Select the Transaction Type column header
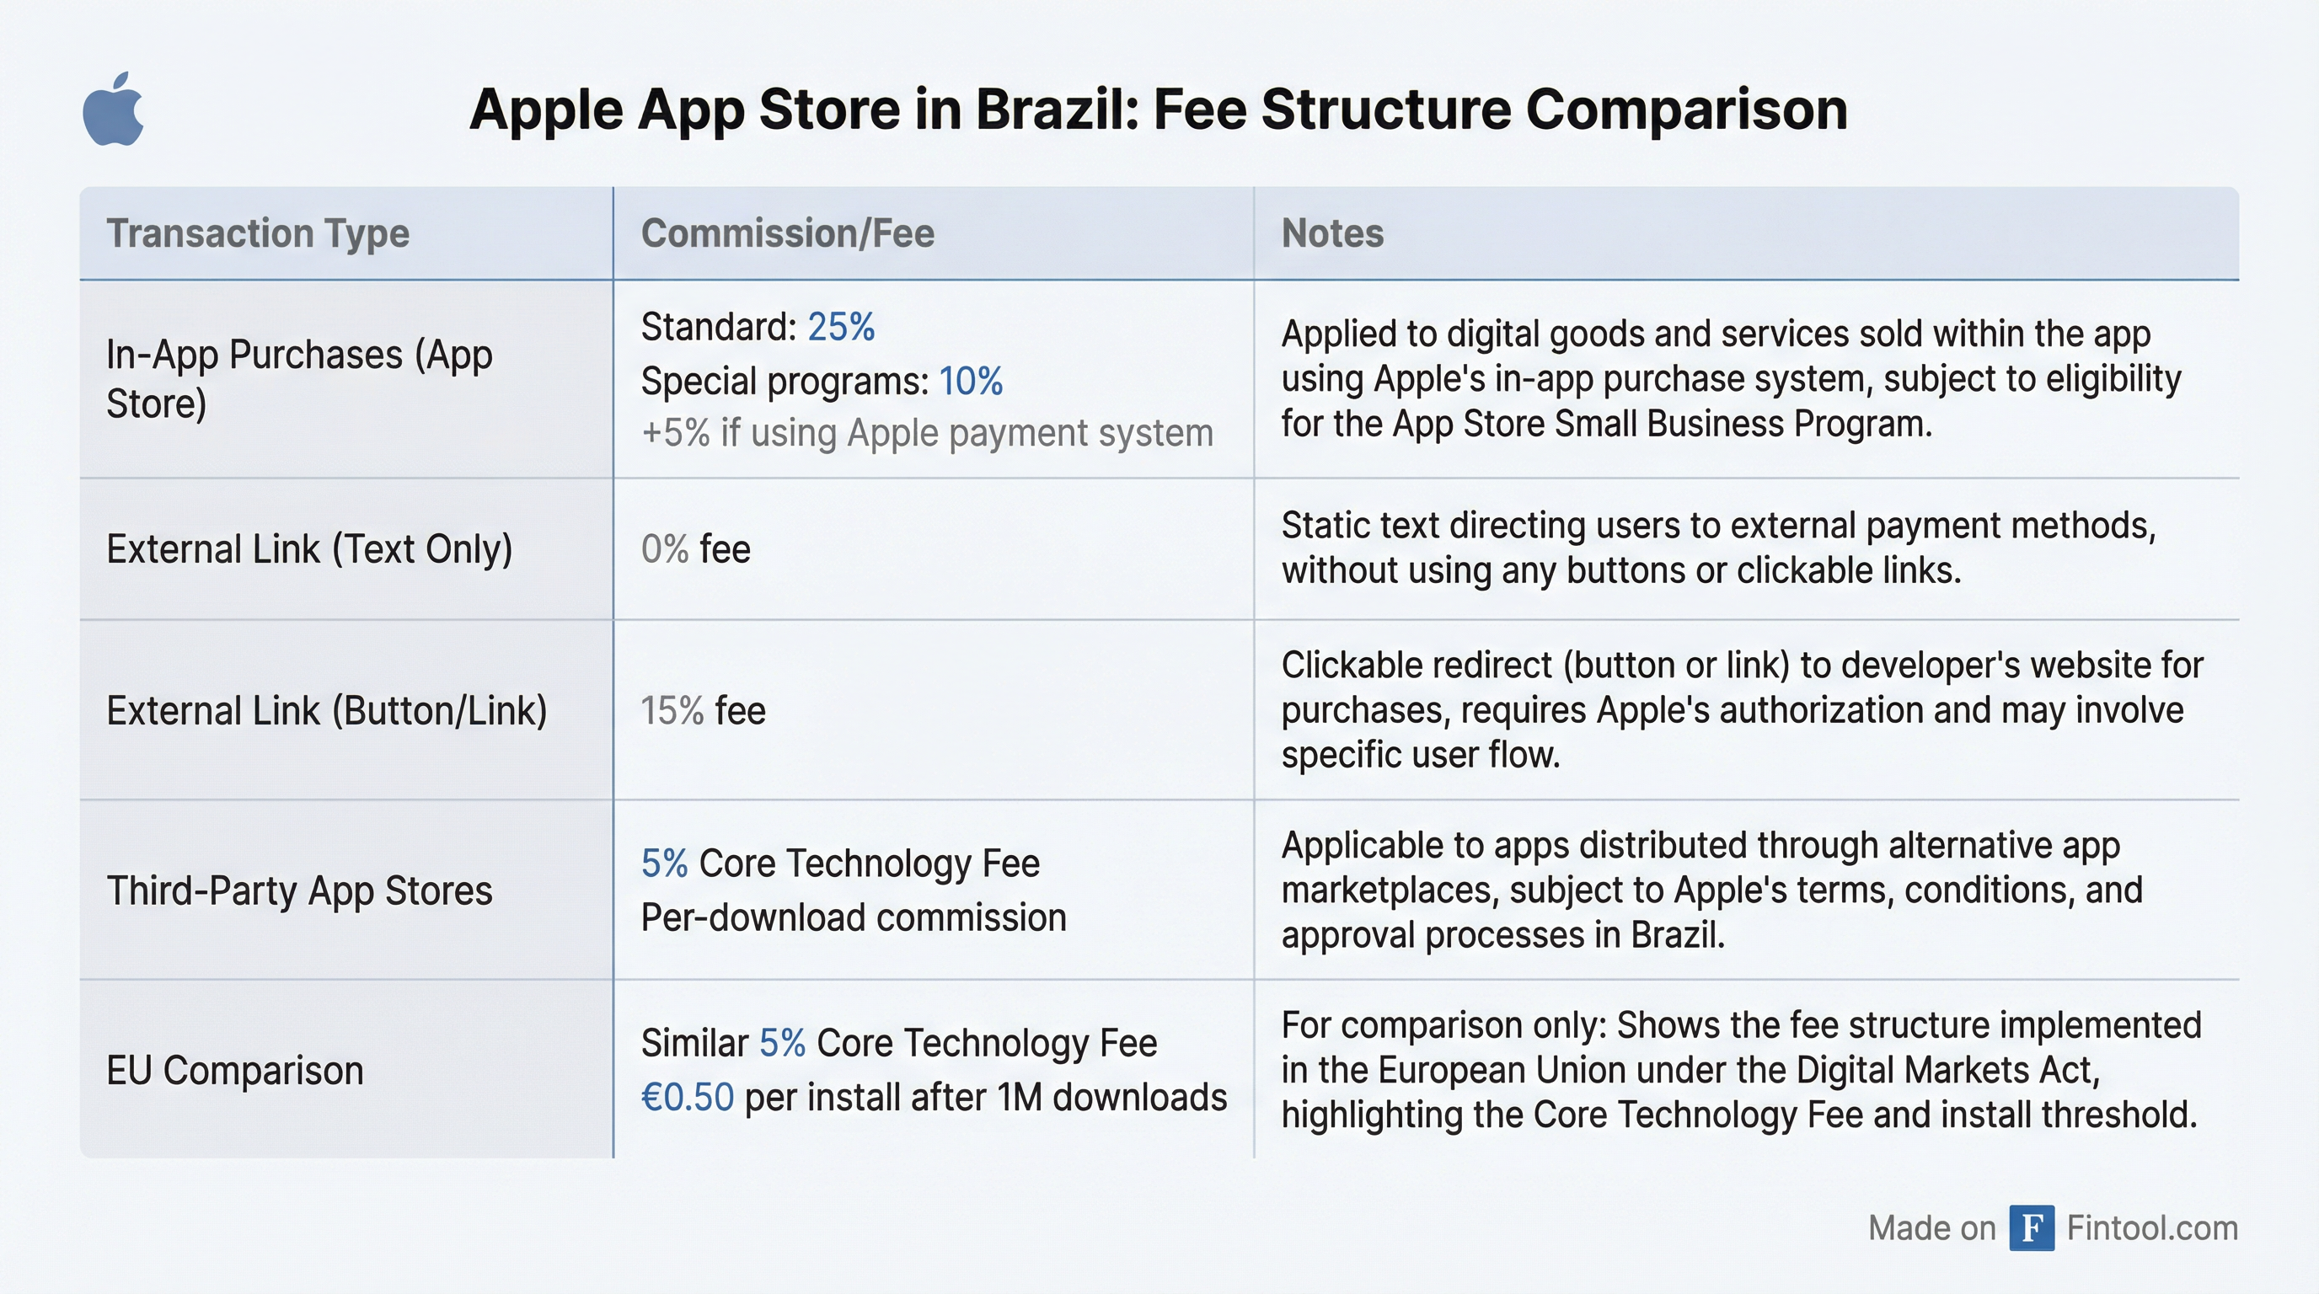This screenshot has width=2319, height=1294. tap(258, 233)
